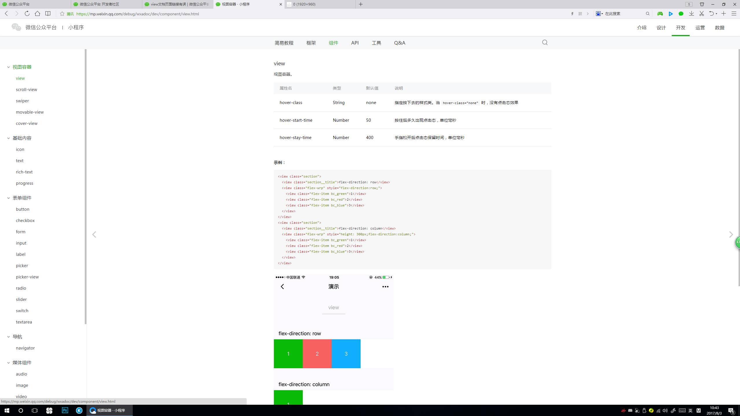
Task: Switch to the API navigation tab
Action: (355, 43)
